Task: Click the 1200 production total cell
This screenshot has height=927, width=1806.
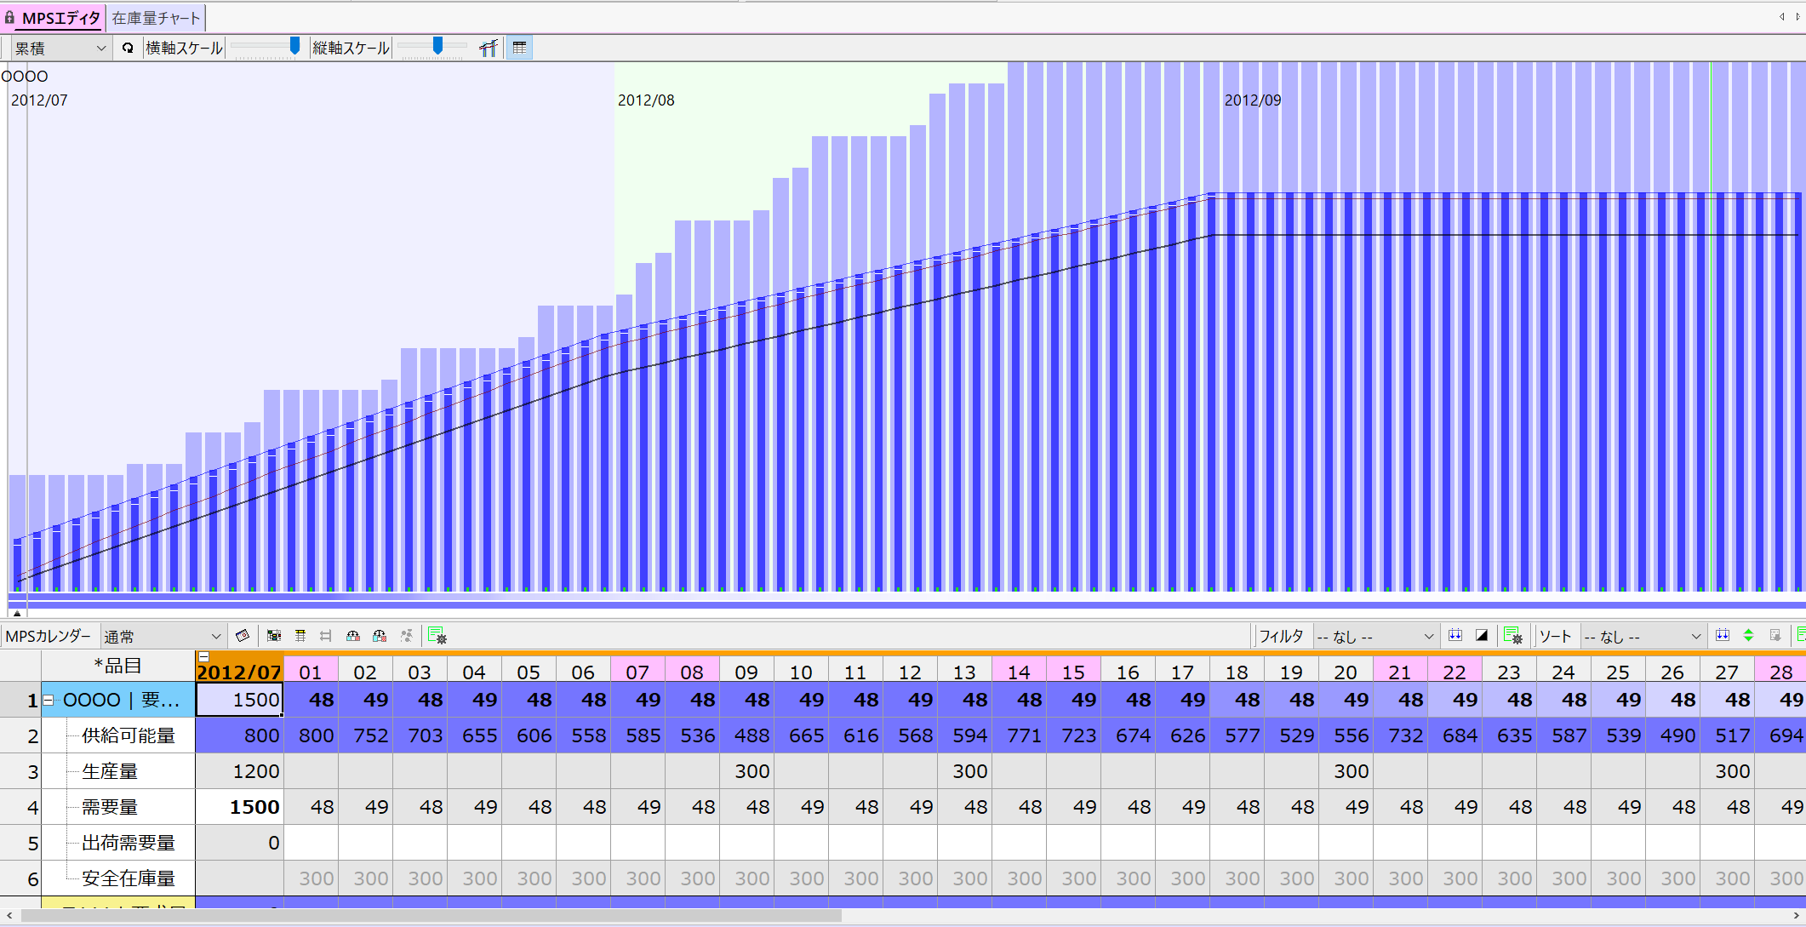Action: [x=239, y=771]
